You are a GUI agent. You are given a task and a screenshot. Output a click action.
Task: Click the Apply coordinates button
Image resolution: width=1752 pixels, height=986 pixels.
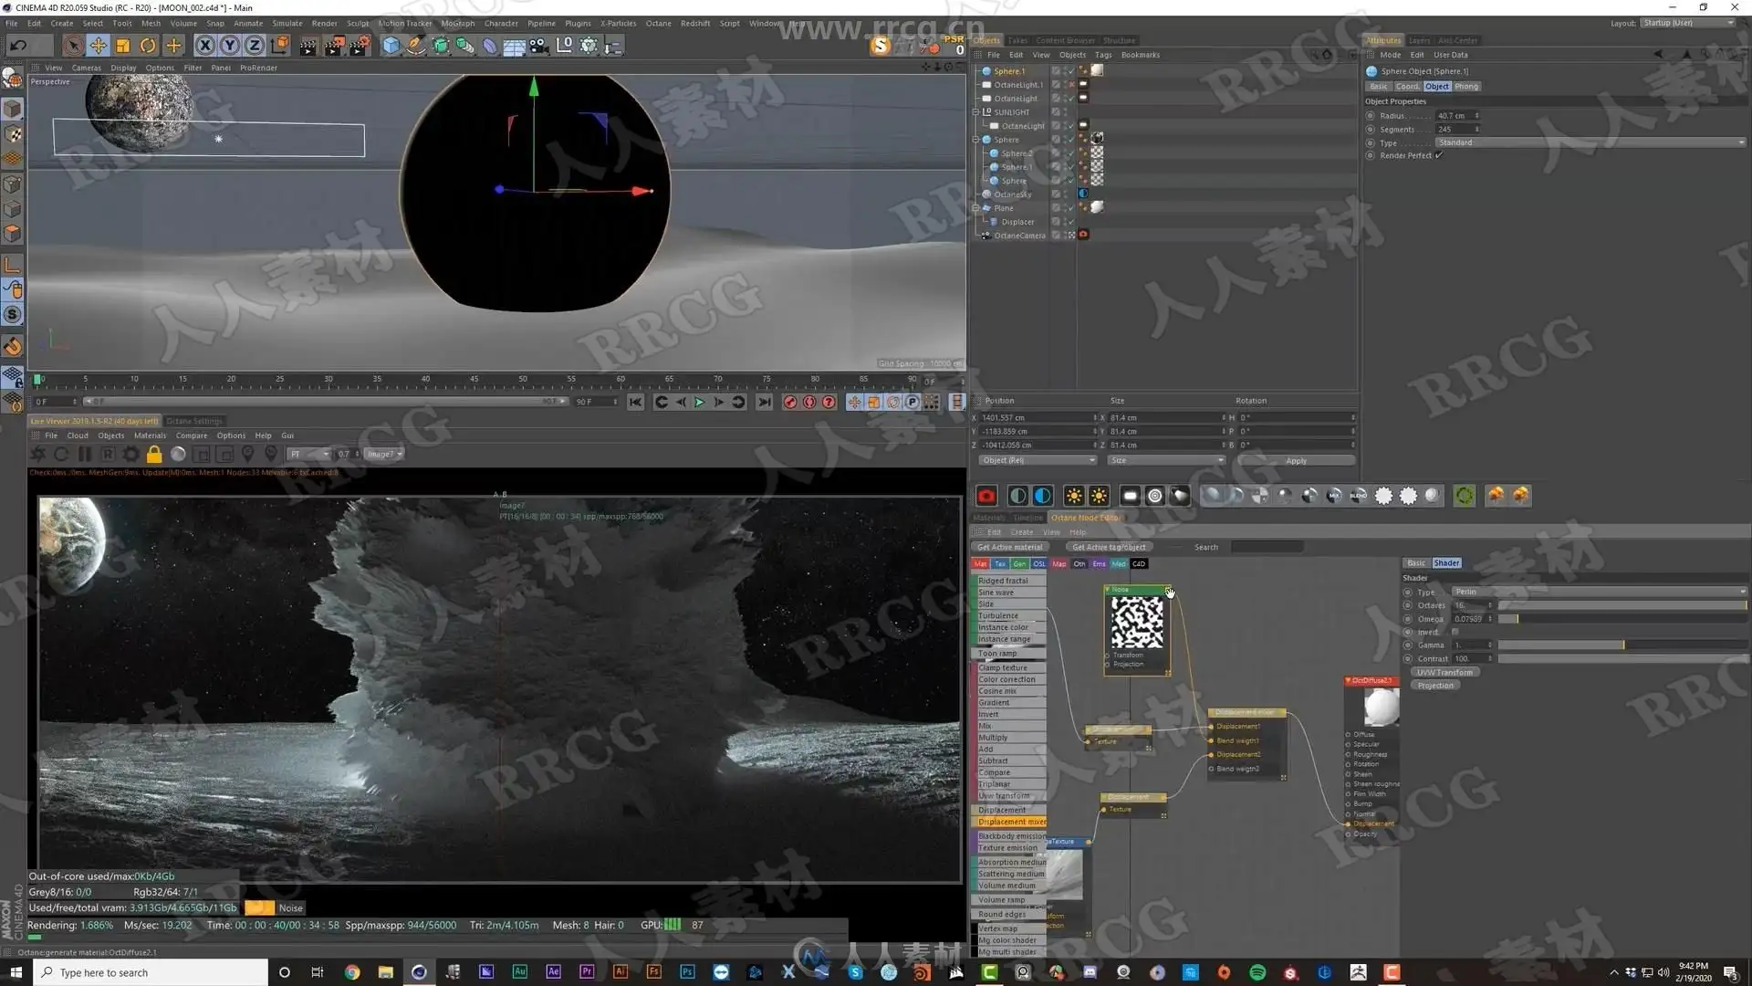(x=1296, y=460)
